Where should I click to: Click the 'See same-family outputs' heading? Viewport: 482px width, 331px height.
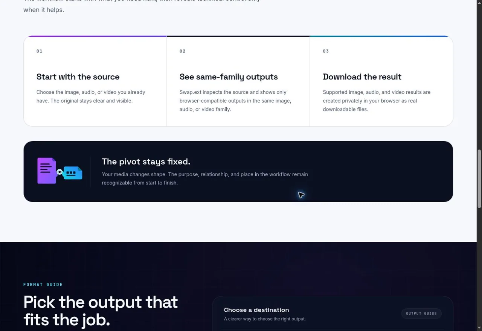point(229,77)
